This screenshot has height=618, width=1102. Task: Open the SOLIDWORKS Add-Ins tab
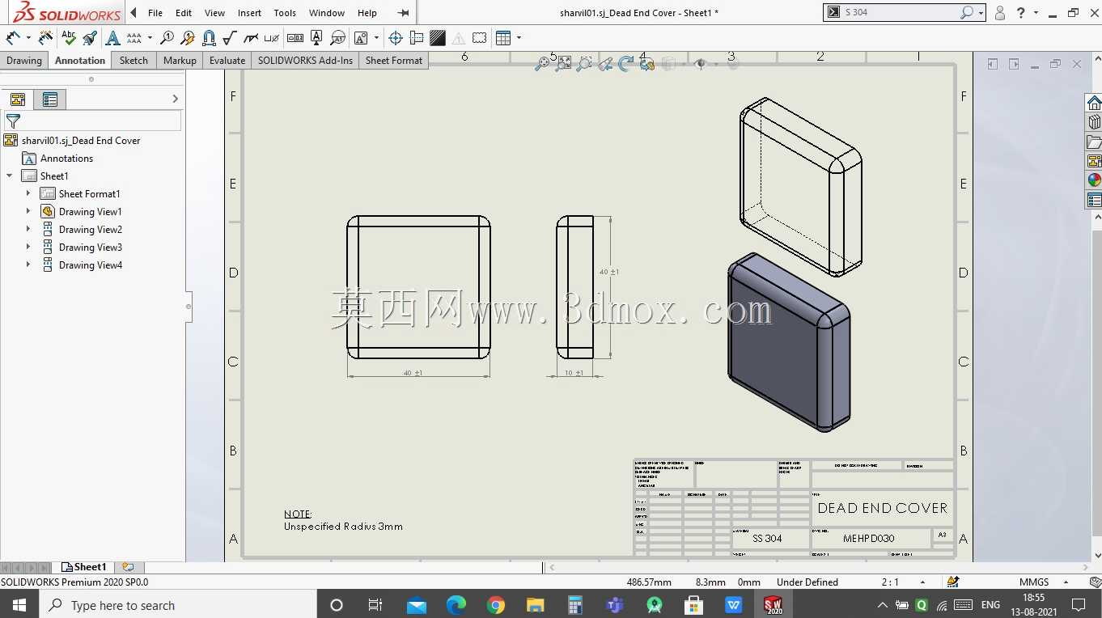pos(305,61)
